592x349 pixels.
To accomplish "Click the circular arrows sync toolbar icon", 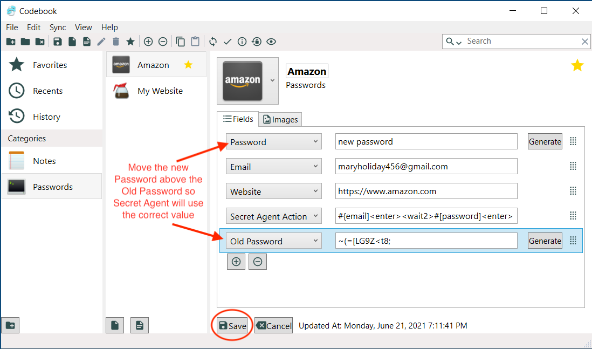I will [213, 42].
